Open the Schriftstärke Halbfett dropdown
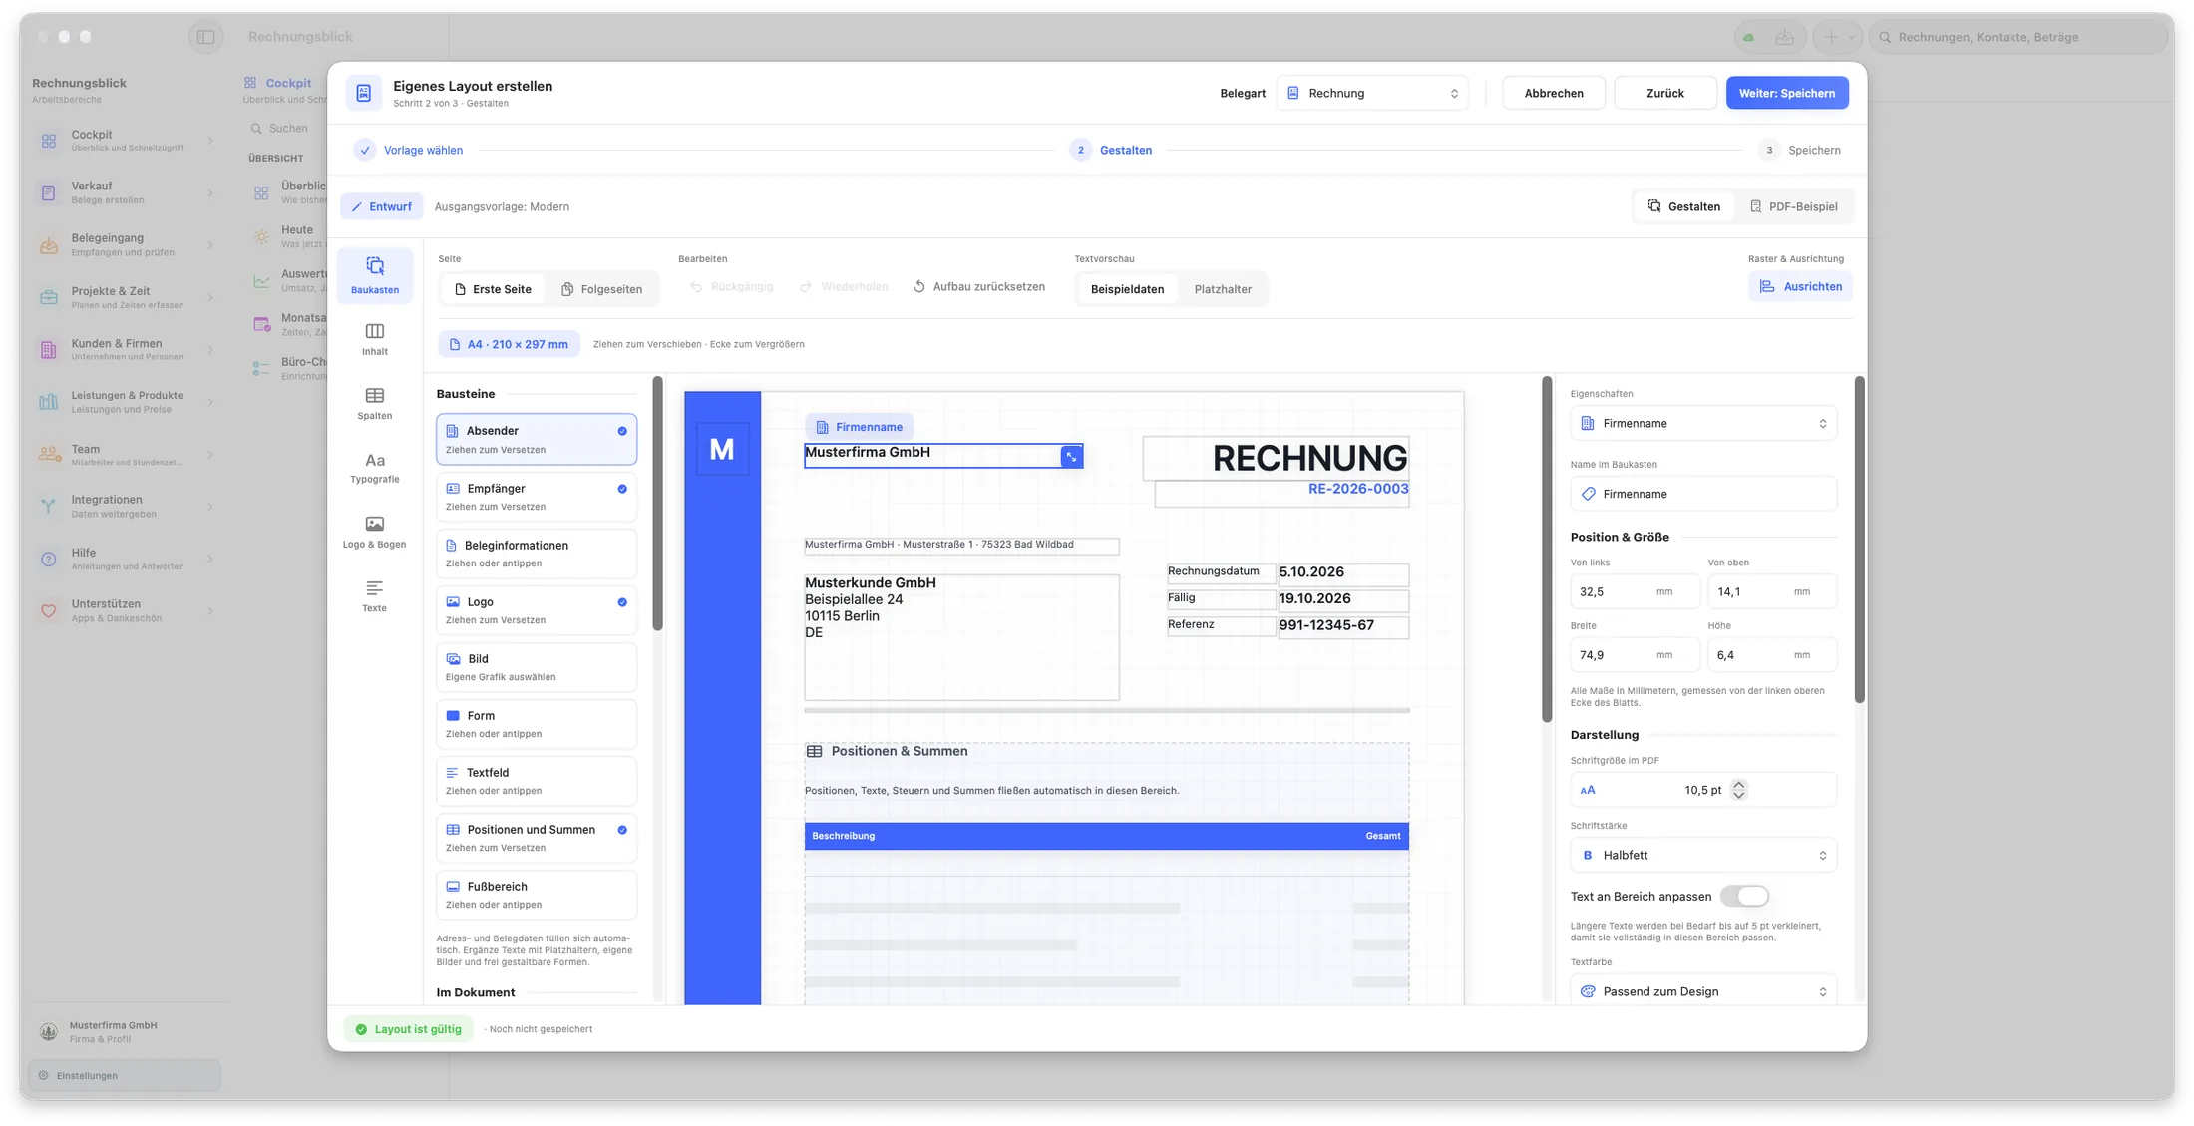2194x1126 pixels. pyautogui.click(x=1703, y=855)
